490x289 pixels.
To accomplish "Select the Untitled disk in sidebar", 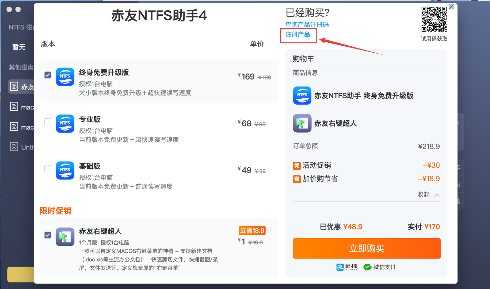I will click(x=21, y=147).
